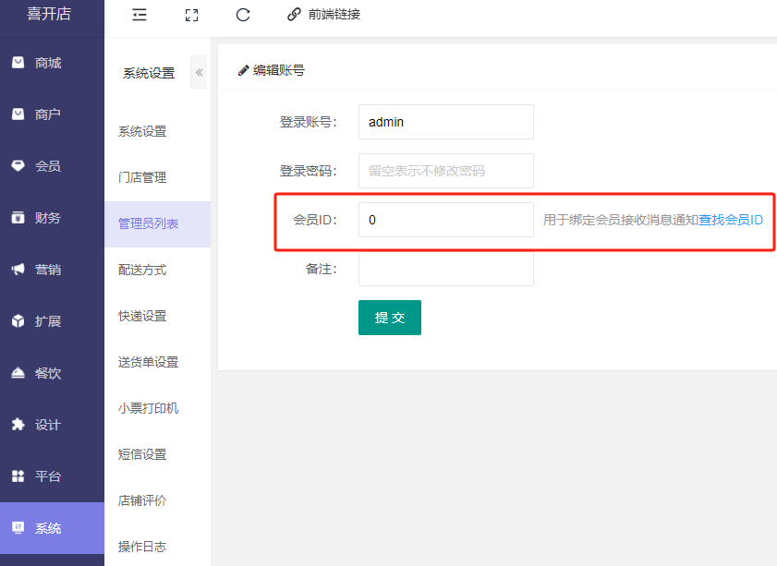Open 操作日志 submenu item
777x566 pixels.
pyautogui.click(x=158, y=547)
